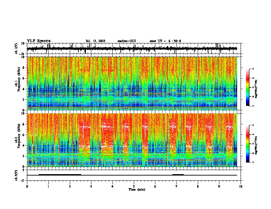Viewport: 271px width, 209px height.
Task: Click the "-3" value on ch.1 colorbar
Action: pyautogui.click(x=253, y=69)
